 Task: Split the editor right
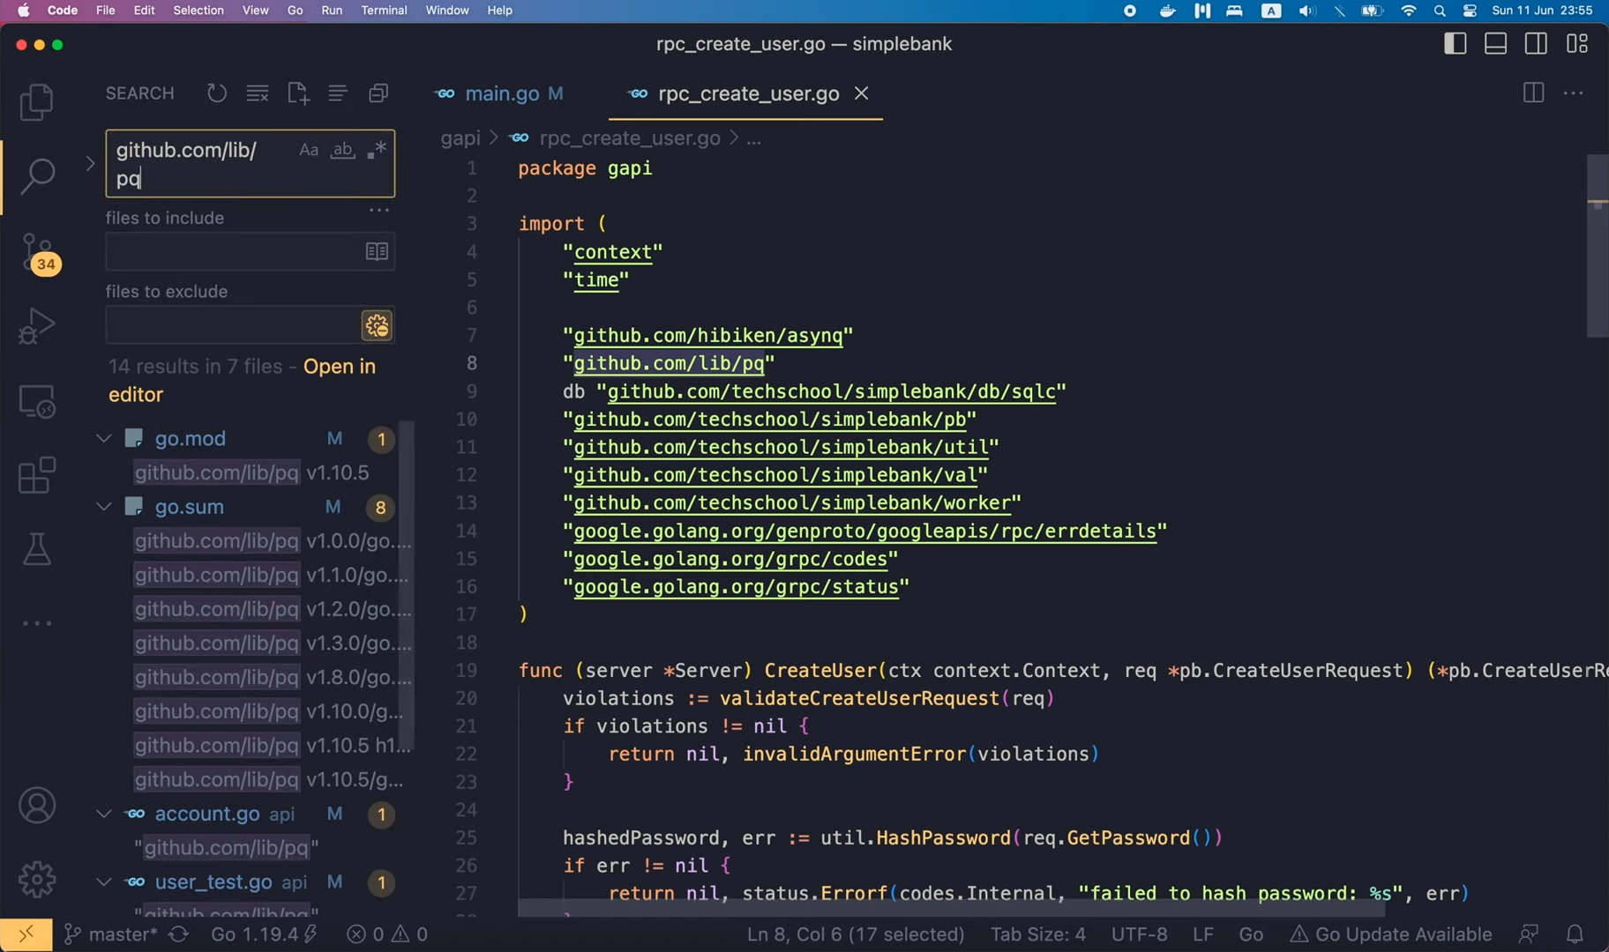(1533, 93)
